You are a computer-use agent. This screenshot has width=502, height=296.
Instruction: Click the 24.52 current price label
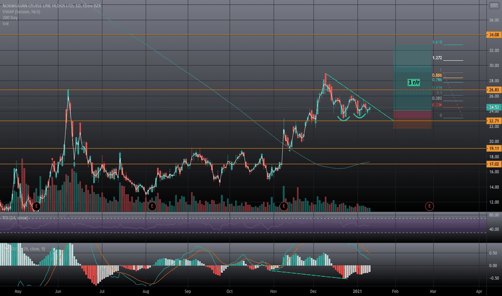(494, 107)
